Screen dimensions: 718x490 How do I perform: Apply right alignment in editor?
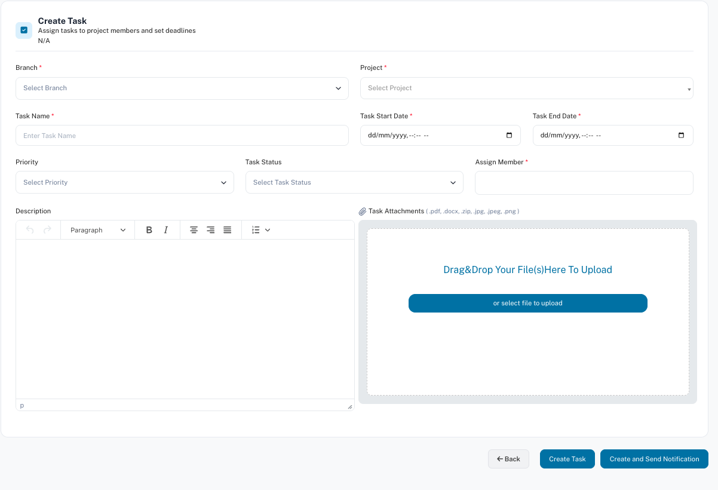210,230
